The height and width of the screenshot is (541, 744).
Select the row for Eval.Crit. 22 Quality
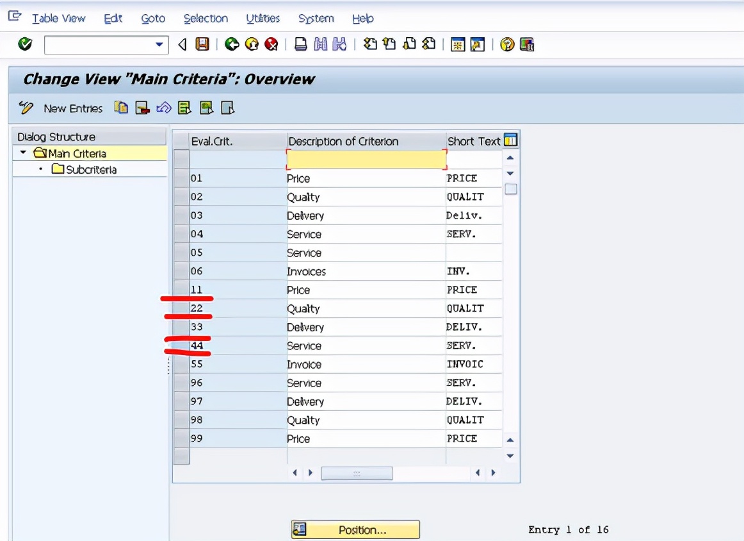pyautogui.click(x=180, y=308)
